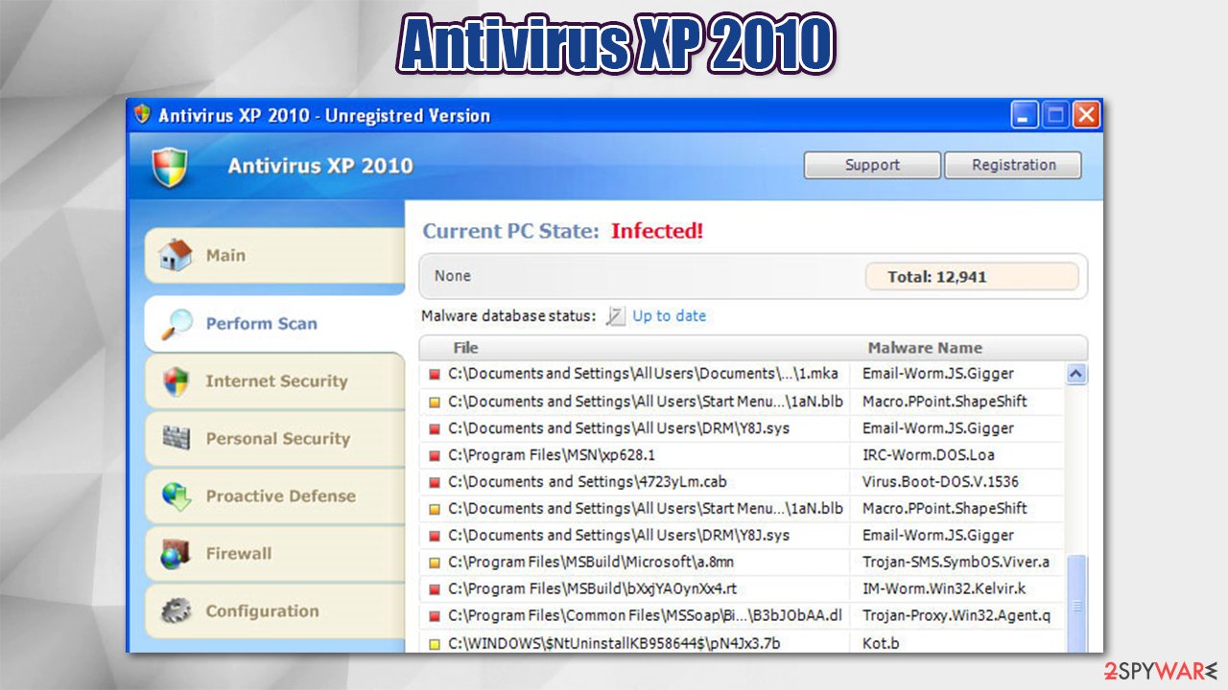Click the shield icon for Internet Security
Screen dimensions: 1228x690
click(x=176, y=381)
